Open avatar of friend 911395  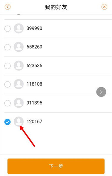(x=19, y=103)
